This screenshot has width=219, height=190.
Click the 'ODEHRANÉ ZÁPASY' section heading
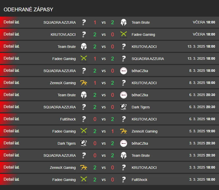coord(28,10)
